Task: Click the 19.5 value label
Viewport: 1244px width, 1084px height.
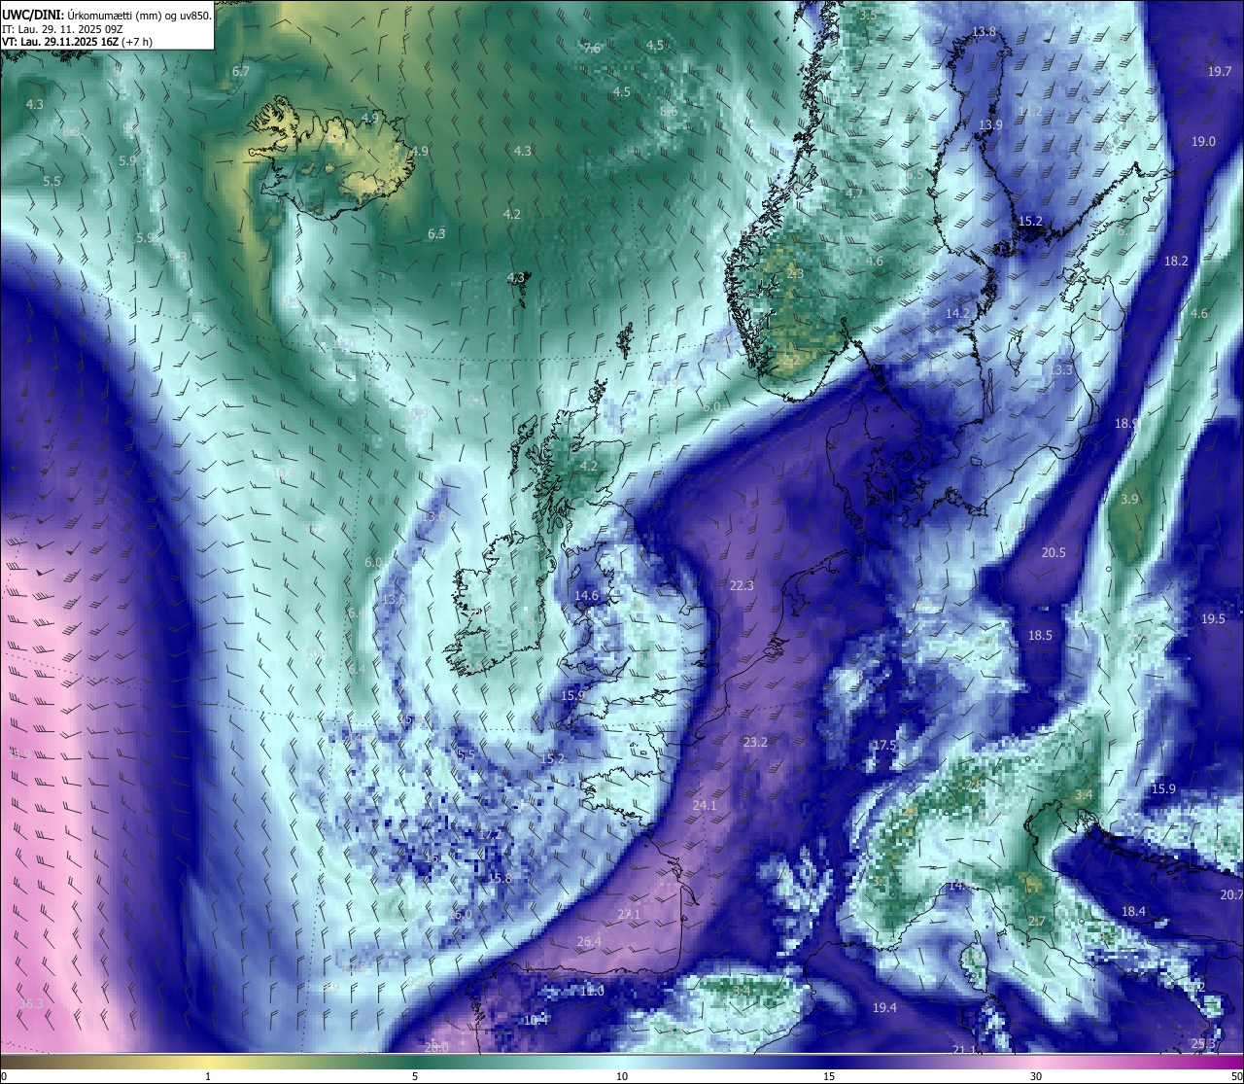Action: 1213,618
